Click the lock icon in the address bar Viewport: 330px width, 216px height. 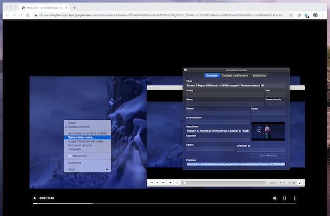[x=36, y=15]
